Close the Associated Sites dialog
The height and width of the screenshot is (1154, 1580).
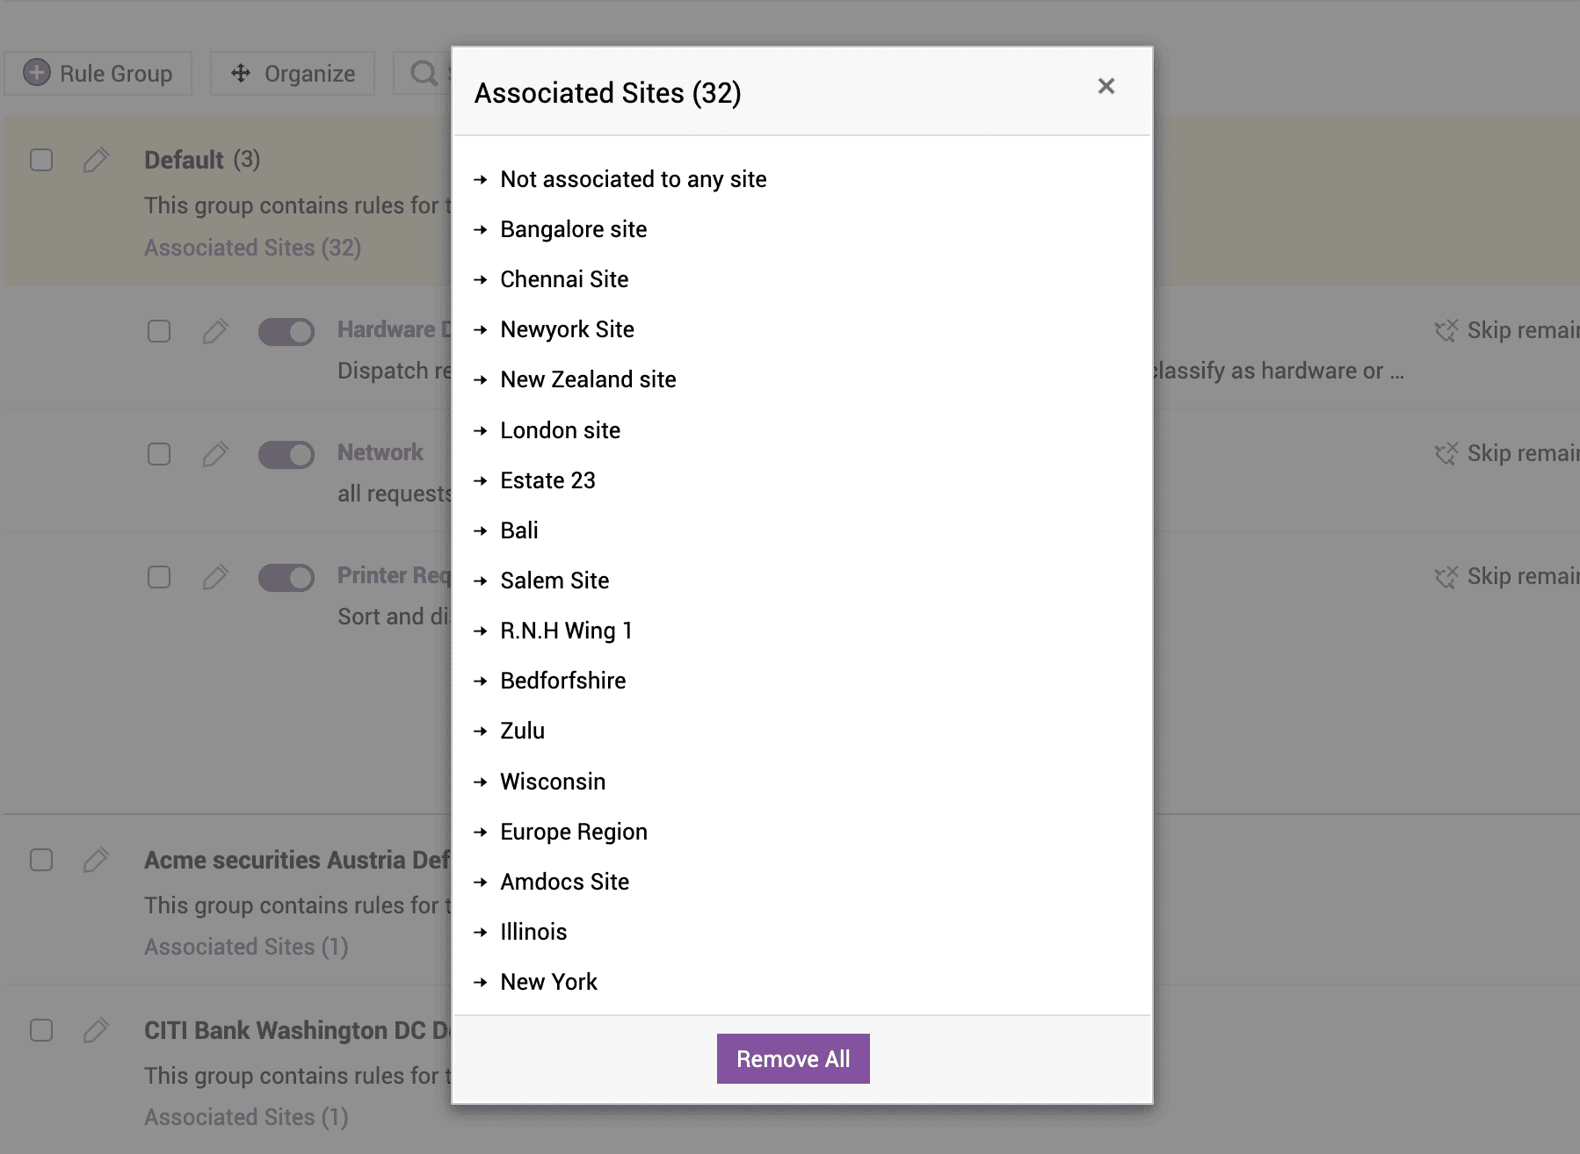point(1106,86)
